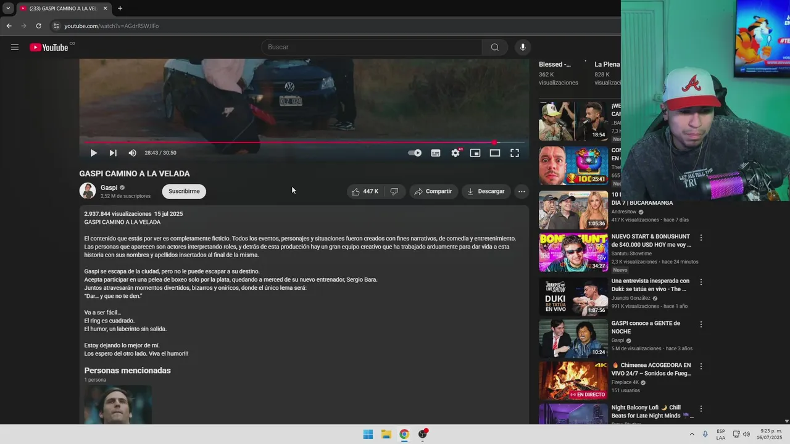
Task: Open Google Chrome from the taskbar
Action: (404, 434)
